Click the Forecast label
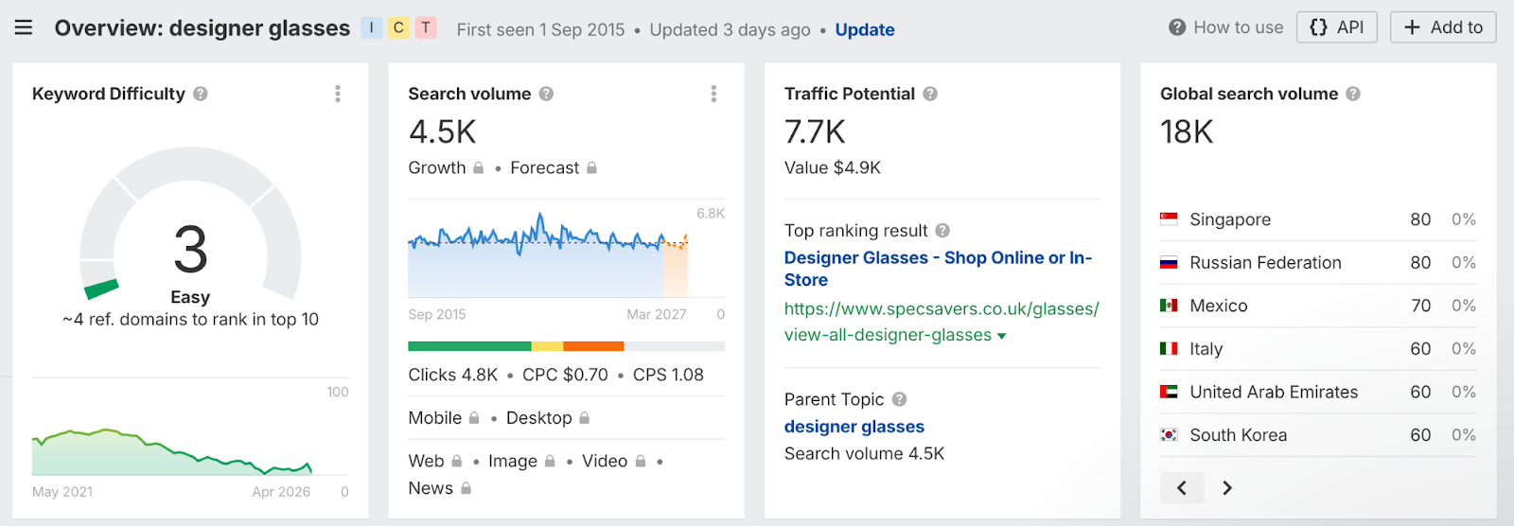The height and width of the screenshot is (526, 1514). tap(544, 167)
